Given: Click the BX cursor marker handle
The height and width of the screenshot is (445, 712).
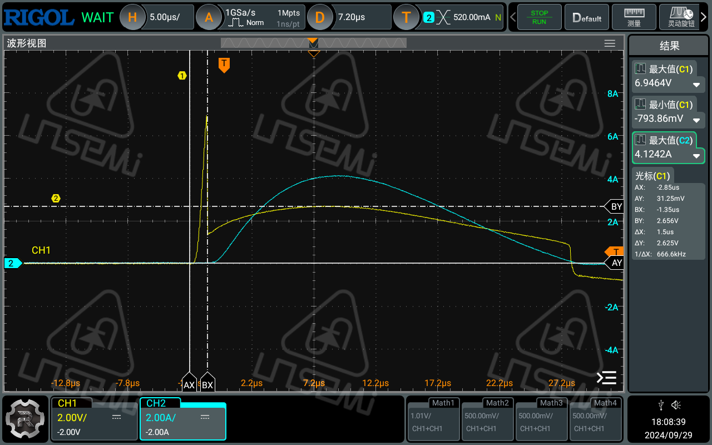Looking at the screenshot, I should 207,383.
